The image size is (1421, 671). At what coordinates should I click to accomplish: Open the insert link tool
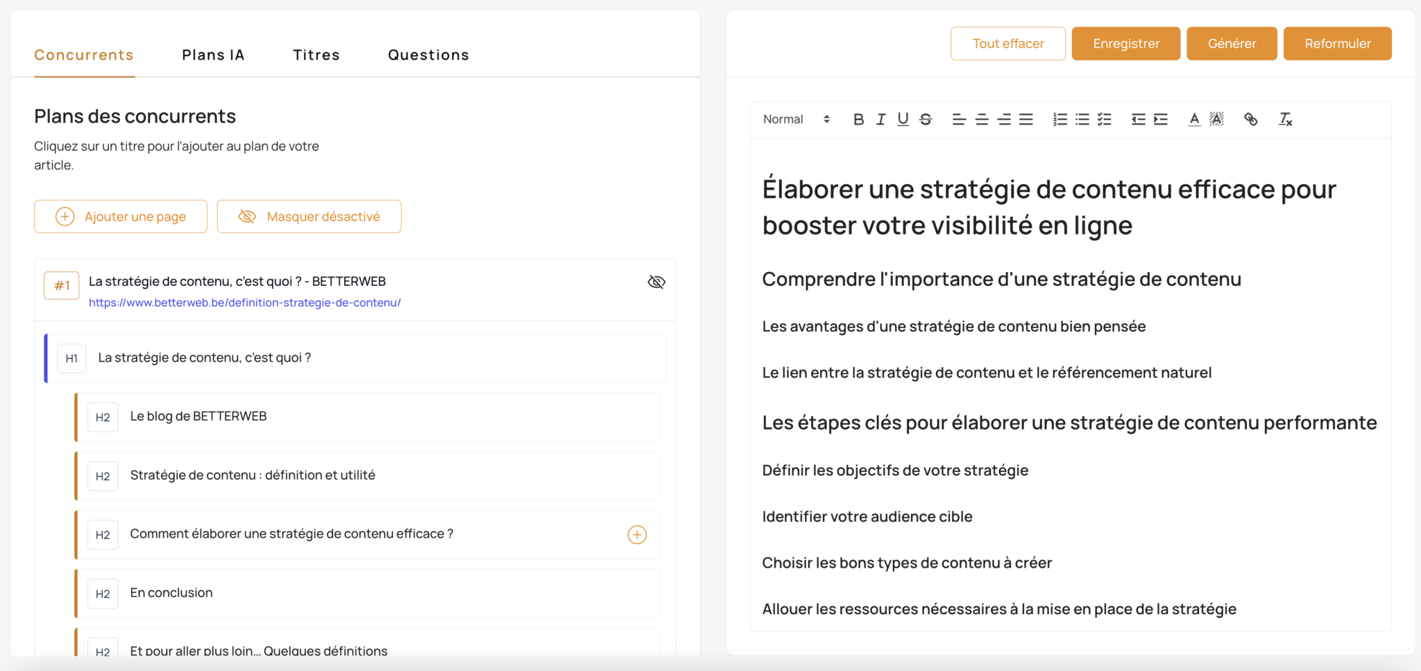pos(1251,119)
